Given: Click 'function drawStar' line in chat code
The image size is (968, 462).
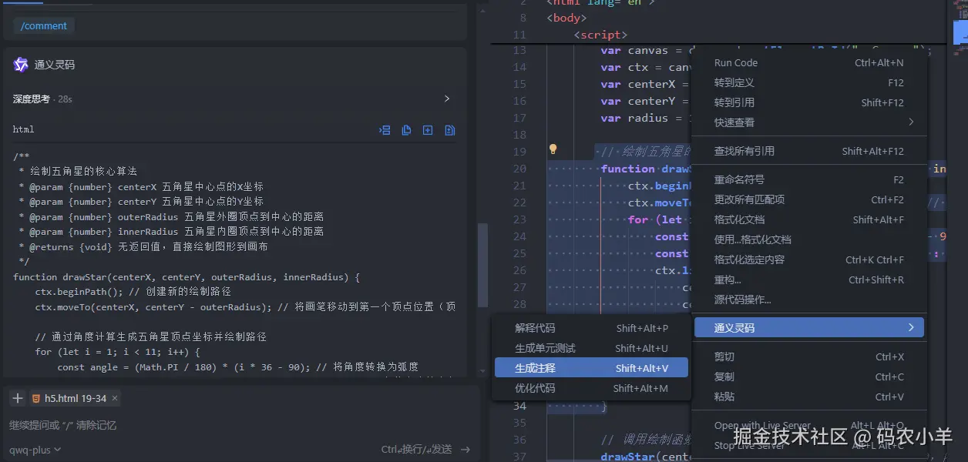Looking at the screenshot, I should coord(187,276).
